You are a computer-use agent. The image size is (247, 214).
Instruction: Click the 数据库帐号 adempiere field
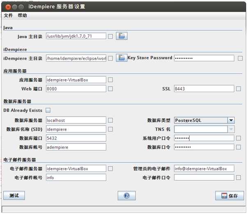(x=76, y=147)
